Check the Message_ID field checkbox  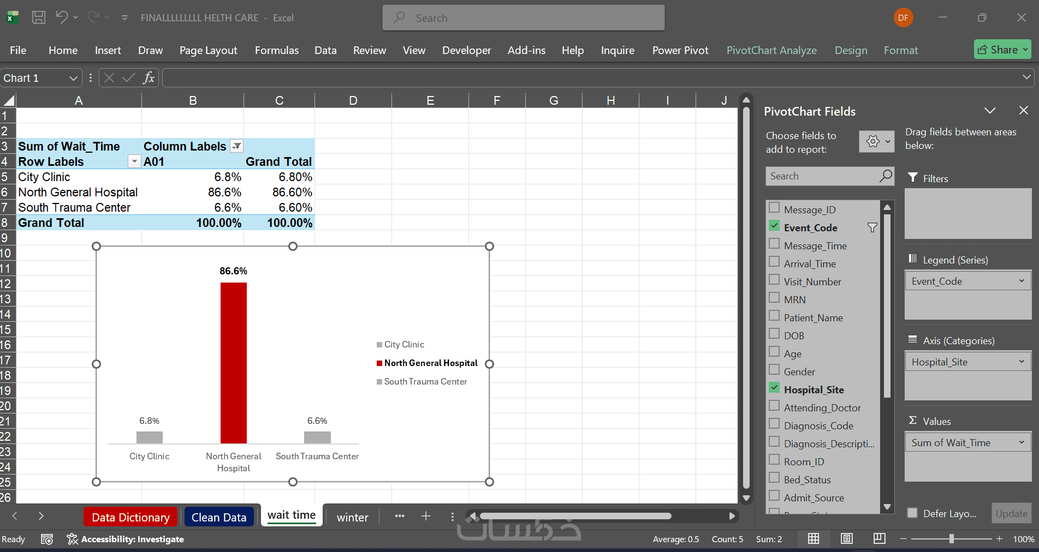(x=774, y=208)
